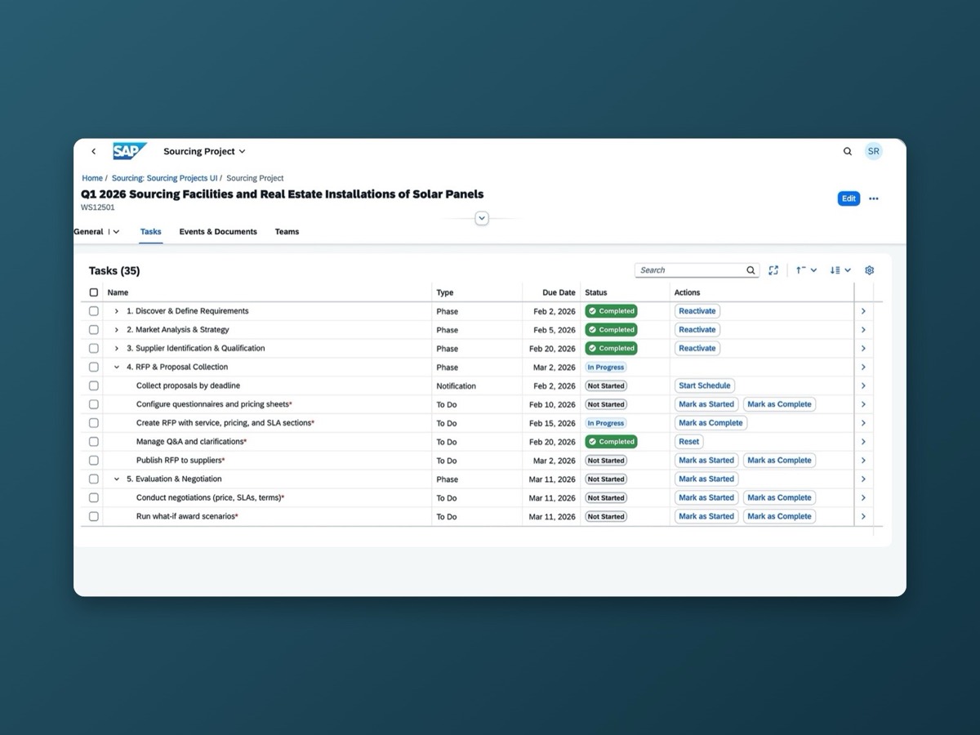
Task: Reactivate Market Analysis & Strategy phase
Action: tap(697, 330)
